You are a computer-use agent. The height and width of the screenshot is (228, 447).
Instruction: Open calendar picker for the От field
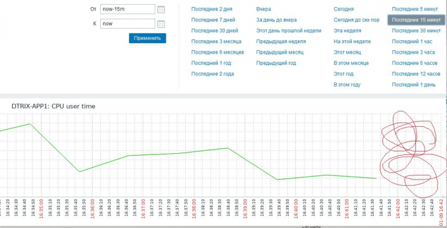161,9
